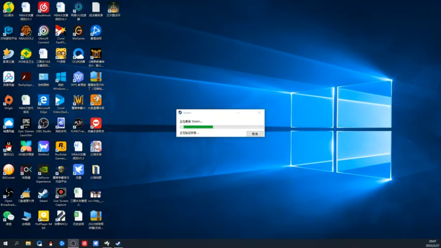The height and width of the screenshot is (248, 441).
Task: Open the BitComet desktop shortcut
Action: pyautogui.click(x=9, y=172)
